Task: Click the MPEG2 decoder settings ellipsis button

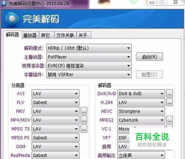Action: (169, 120)
